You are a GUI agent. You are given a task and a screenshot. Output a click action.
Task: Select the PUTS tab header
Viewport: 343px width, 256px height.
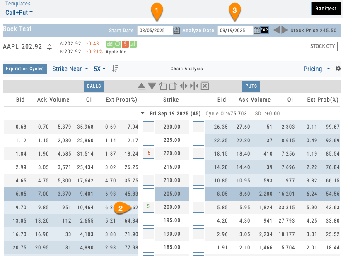click(251, 86)
